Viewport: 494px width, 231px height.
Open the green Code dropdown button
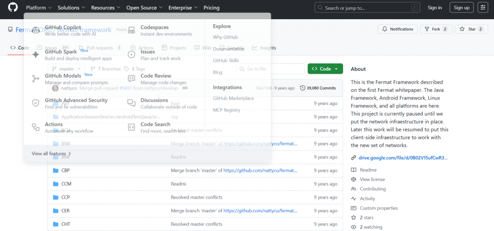[325, 69]
